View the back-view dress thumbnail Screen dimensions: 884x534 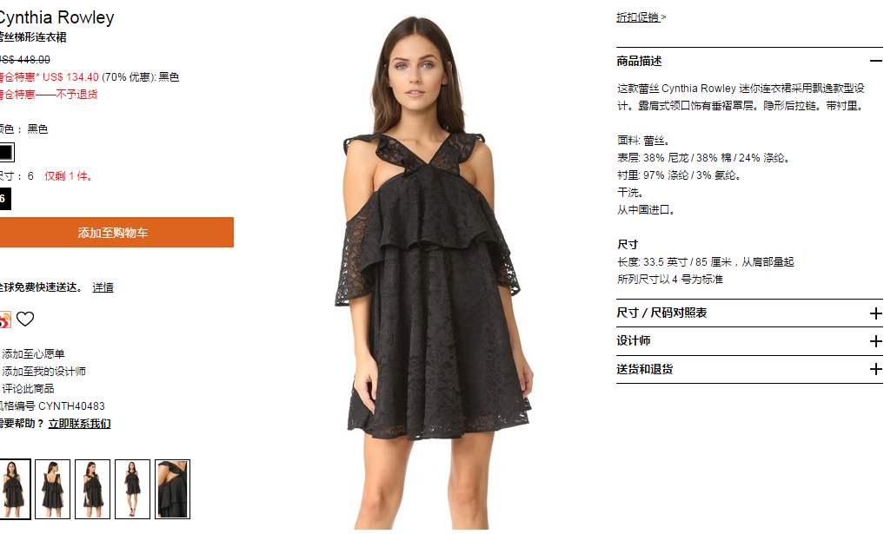52,489
